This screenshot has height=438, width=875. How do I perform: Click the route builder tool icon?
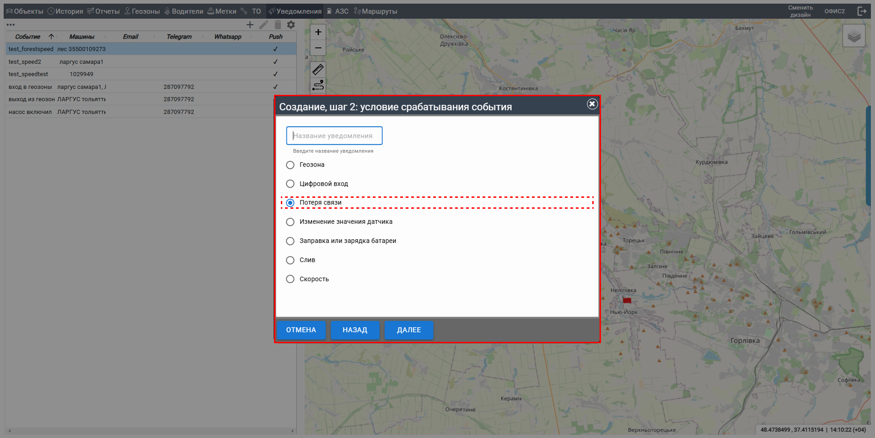(318, 85)
